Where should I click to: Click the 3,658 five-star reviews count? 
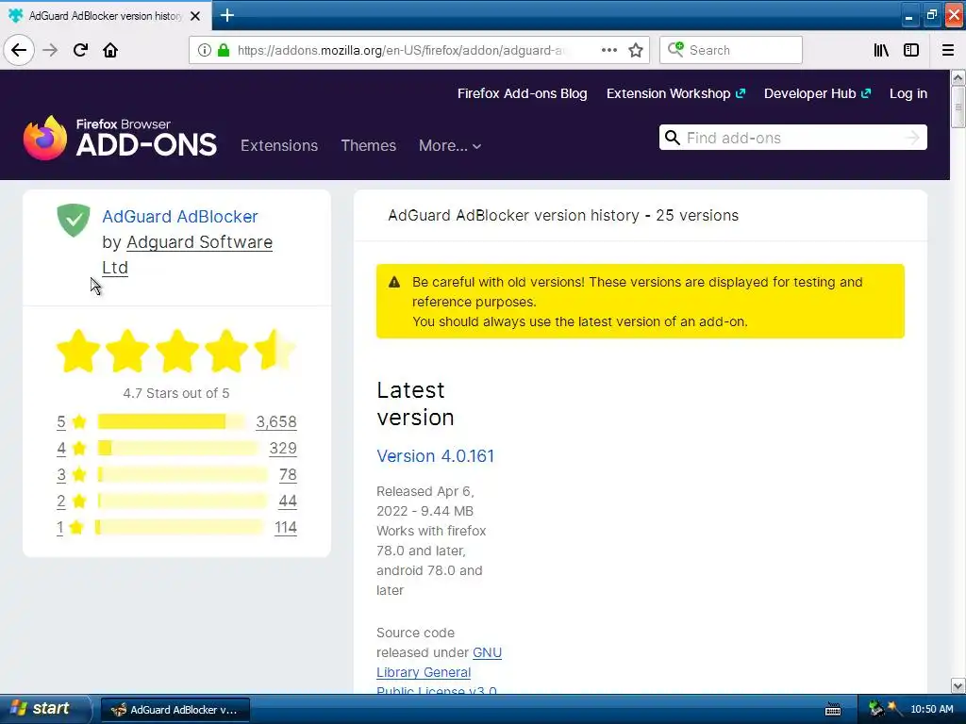pos(276,421)
